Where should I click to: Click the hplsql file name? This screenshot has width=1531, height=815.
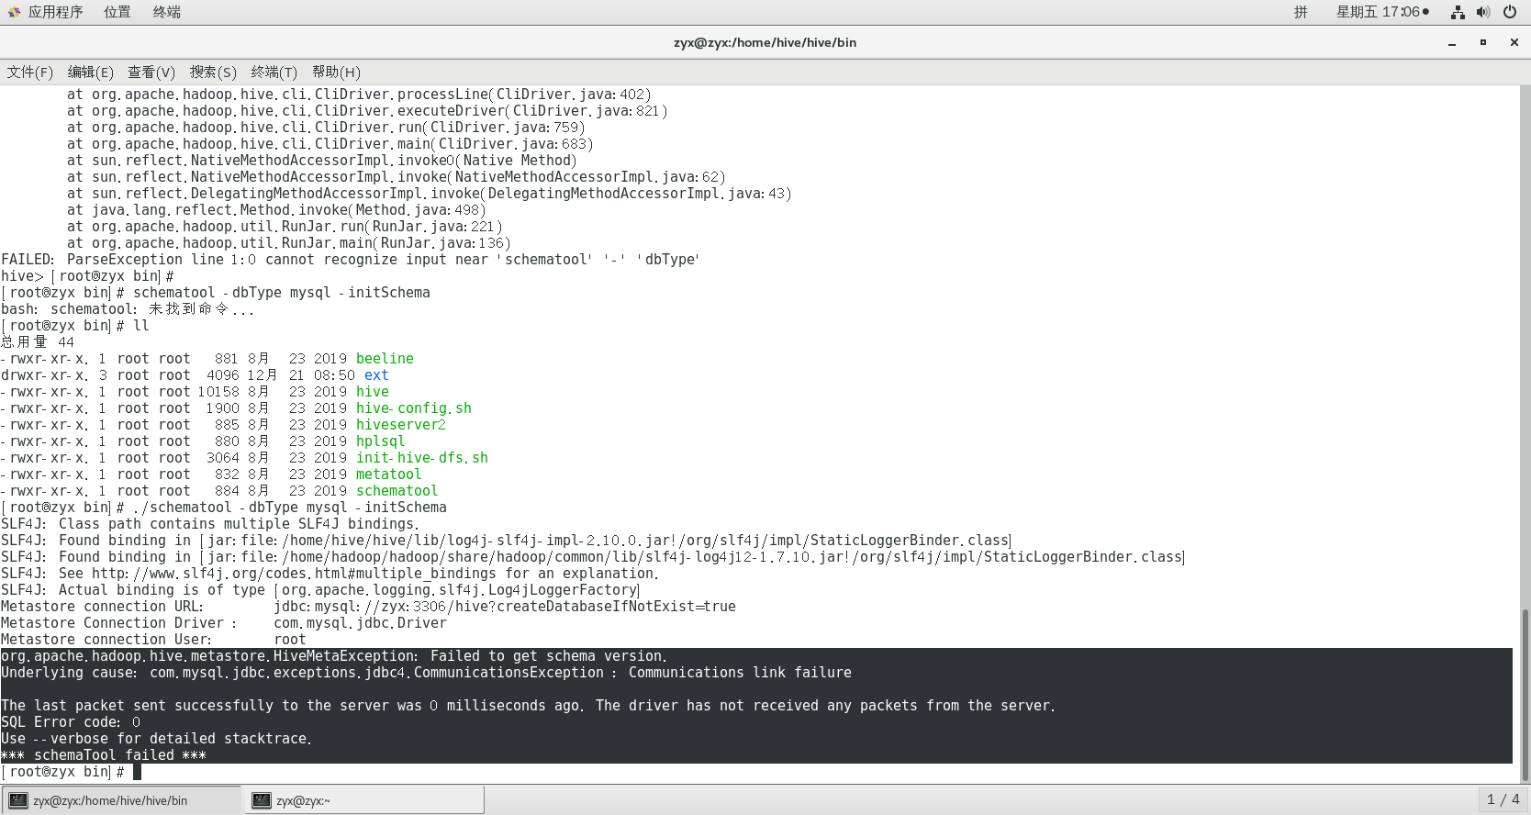point(381,441)
